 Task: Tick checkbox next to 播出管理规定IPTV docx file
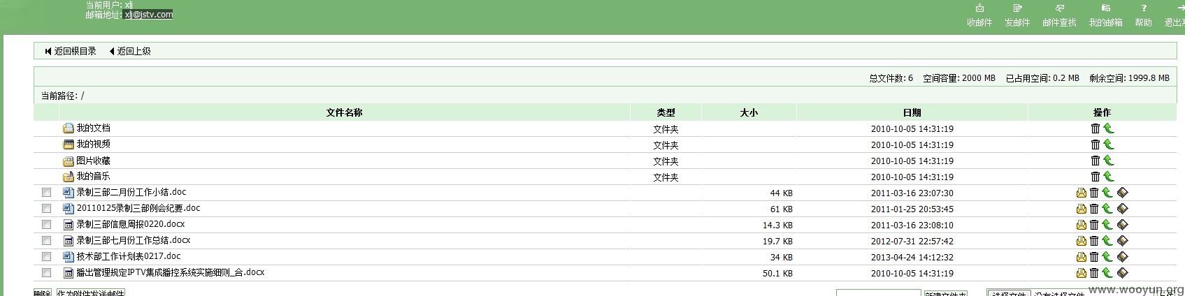[x=47, y=273]
